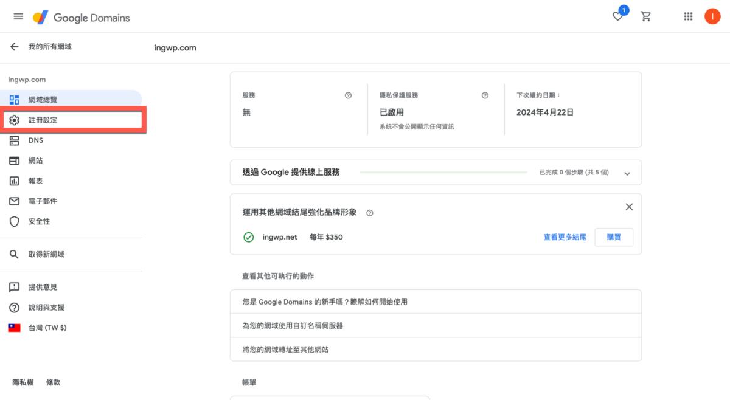Viewport: 730px width, 400px height.
Task: Click the DNS server icon
Action: [x=15, y=140]
